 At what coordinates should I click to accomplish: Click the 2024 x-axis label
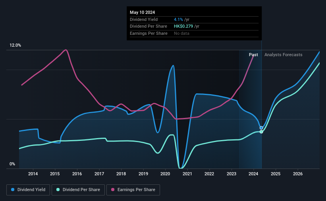(253, 174)
